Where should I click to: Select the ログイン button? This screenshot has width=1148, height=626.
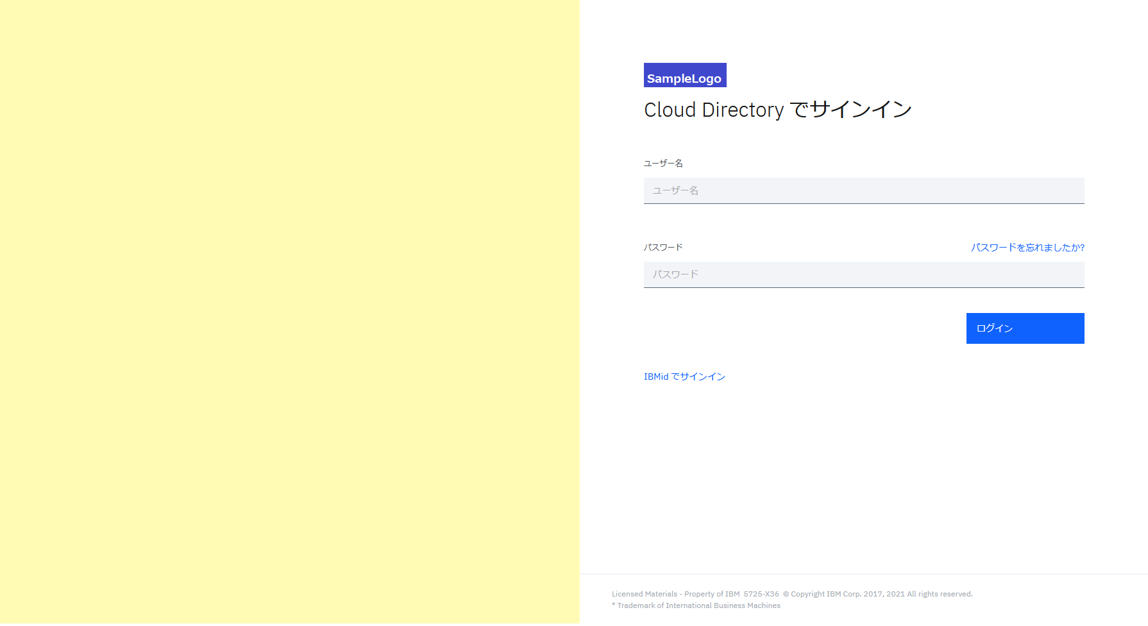tap(1024, 328)
